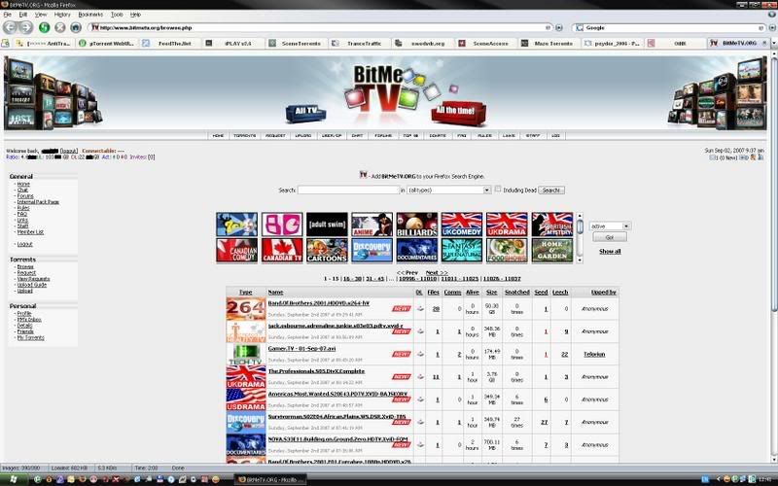Switch to the SceneTorrents tab

click(297, 43)
